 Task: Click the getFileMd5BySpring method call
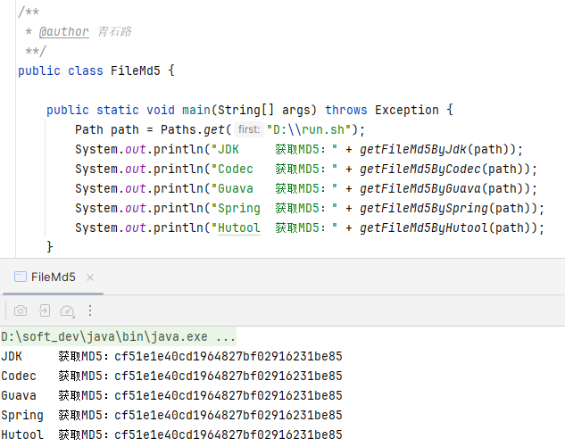point(425,208)
